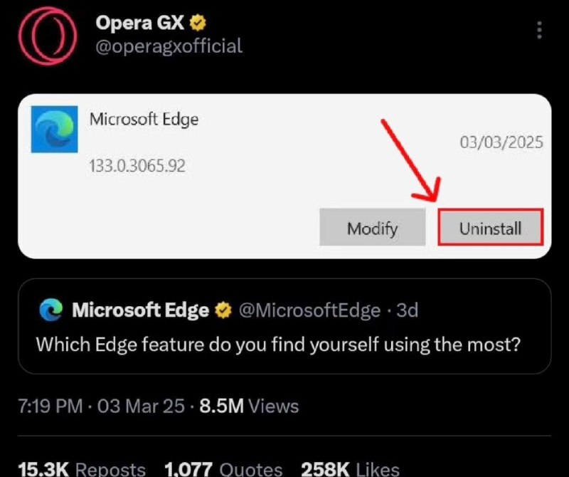Click Microsoft Edge's gold verified badge
This screenshot has height=477, width=569.
(223, 310)
